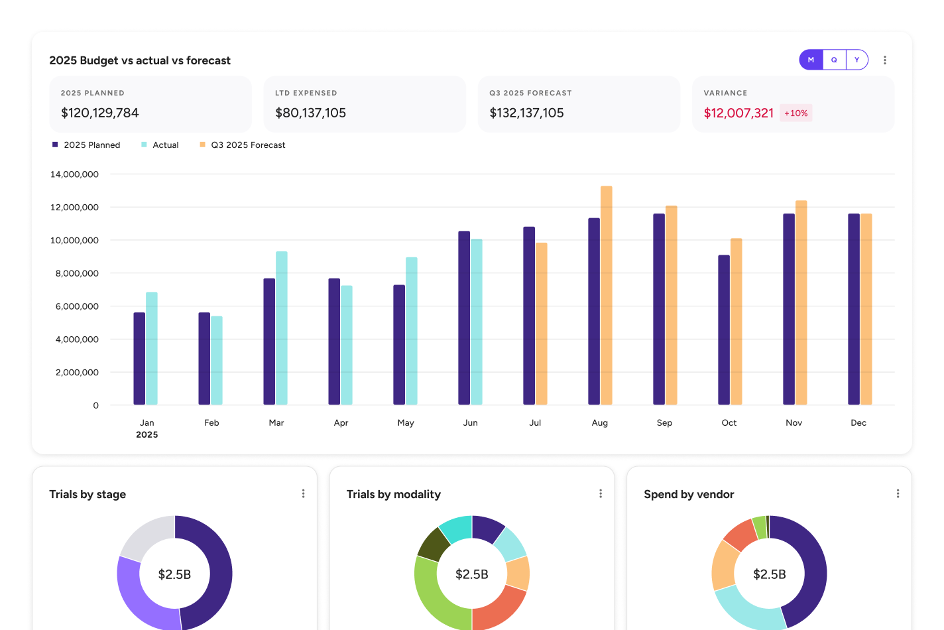Viewport: 944px width, 630px height.
Task: Click the 2025 Planned summary card
Action: click(150, 104)
